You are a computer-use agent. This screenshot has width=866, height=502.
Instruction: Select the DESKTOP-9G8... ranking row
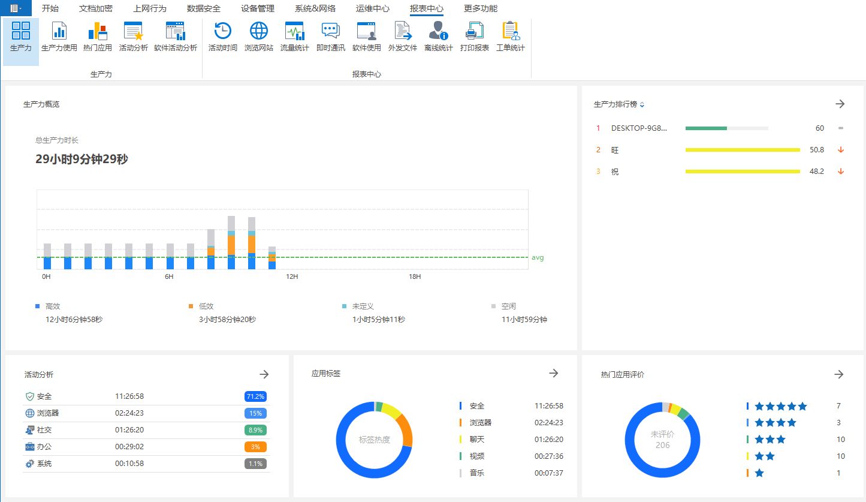(720, 128)
